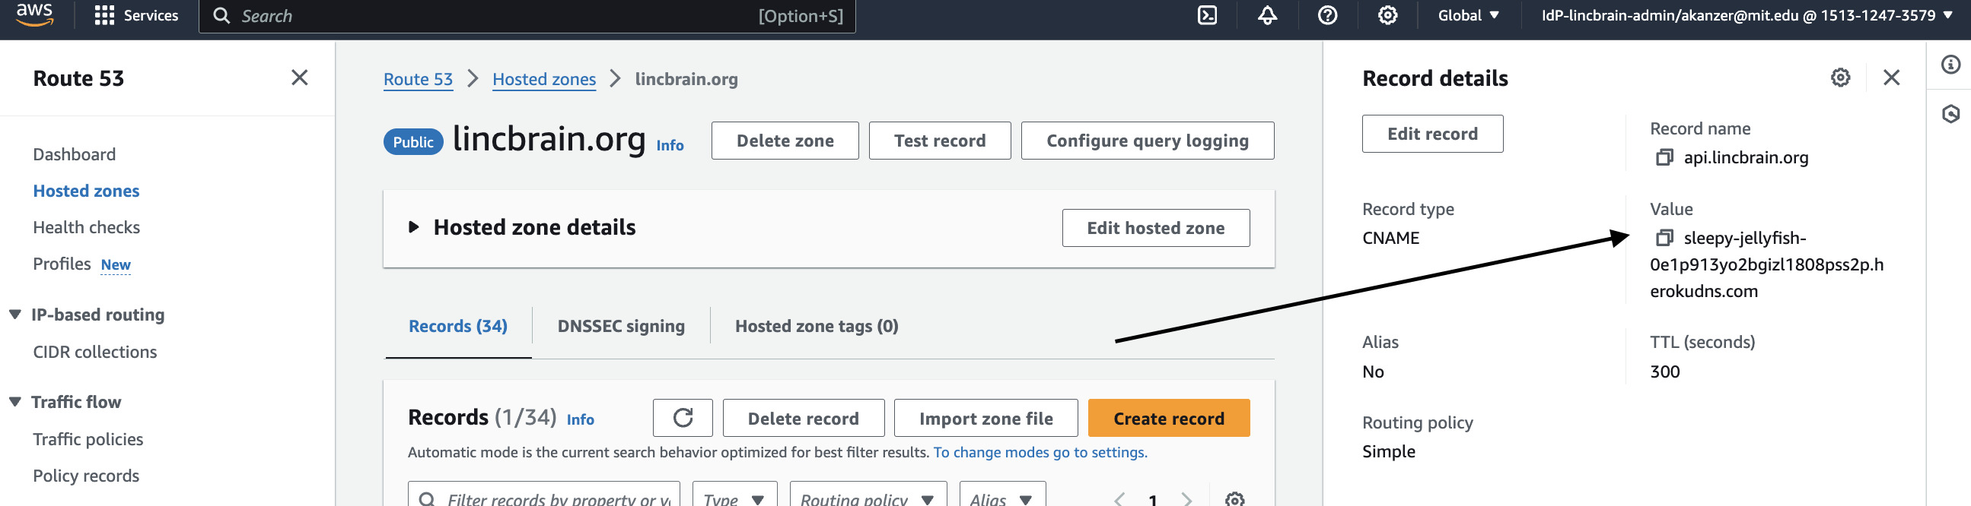Switch to the Records (34) tab
Image resolution: width=1971 pixels, height=506 pixels.
457,327
